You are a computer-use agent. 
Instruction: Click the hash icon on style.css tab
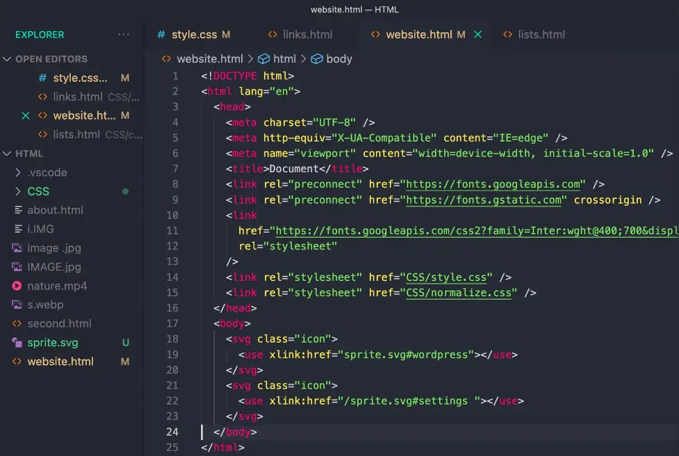coord(161,35)
